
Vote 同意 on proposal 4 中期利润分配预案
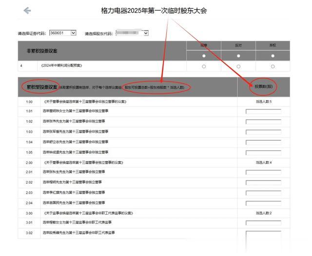(x=204, y=66)
